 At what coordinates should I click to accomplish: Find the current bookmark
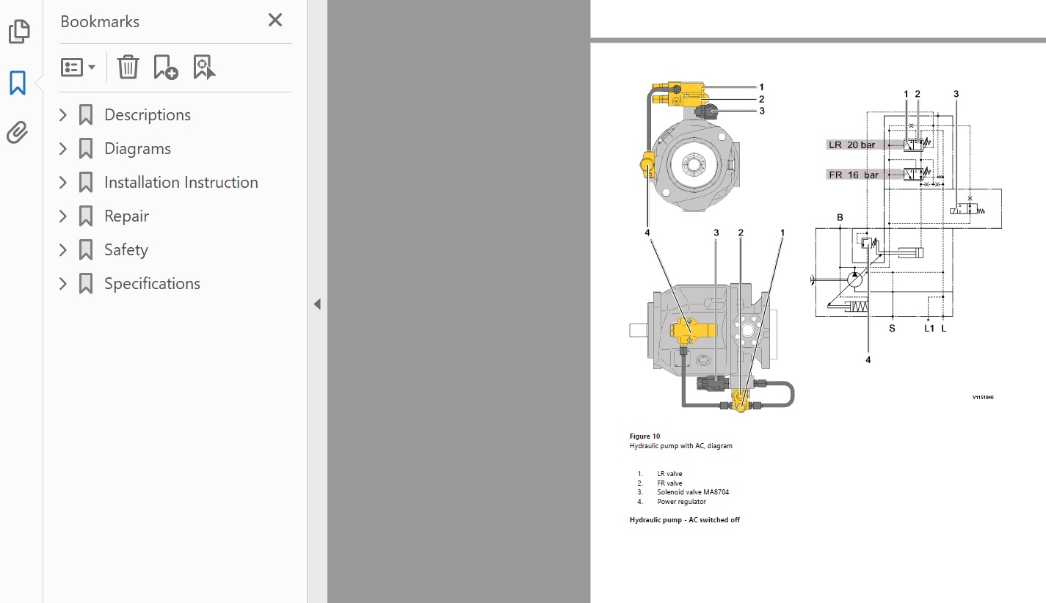pyautogui.click(x=204, y=67)
